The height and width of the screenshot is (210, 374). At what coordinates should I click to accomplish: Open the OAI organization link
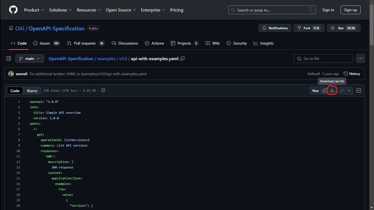[x=20, y=28]
